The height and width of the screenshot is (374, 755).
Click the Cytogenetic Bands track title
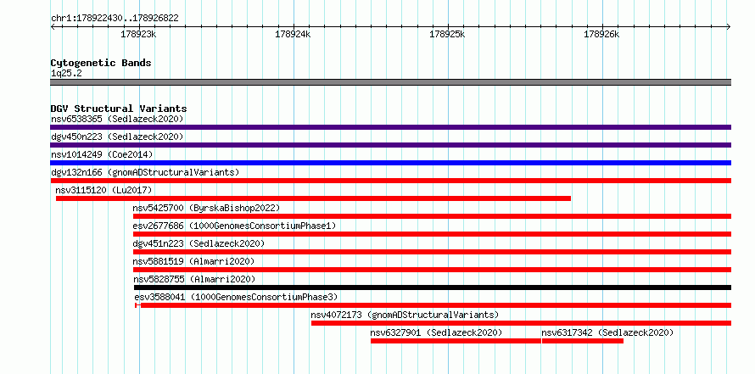[101, 63]
